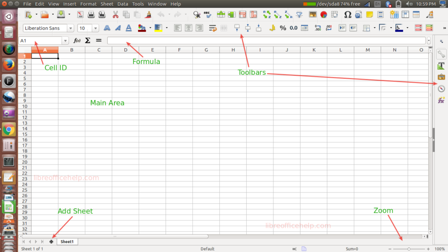The image size is (448, 252).
Task: Launch Firefox from the Ubuntu dock
Action: [x=9, y=65]
